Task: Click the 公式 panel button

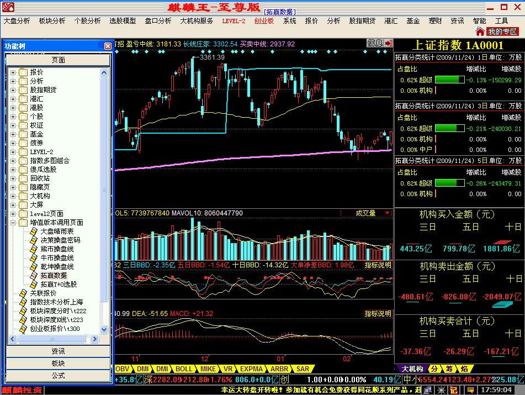Action: click(x=59, y=376)
